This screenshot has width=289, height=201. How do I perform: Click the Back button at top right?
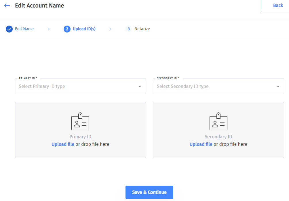coord(278,5)
